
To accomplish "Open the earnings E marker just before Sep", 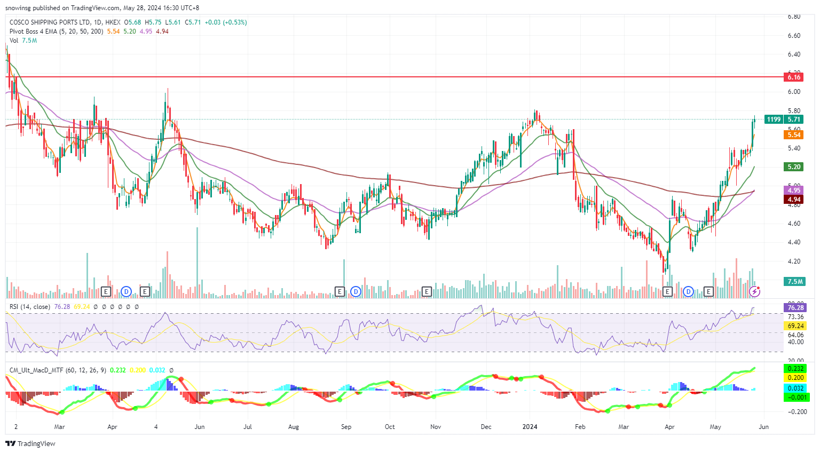I will click(x=340, y=291).
